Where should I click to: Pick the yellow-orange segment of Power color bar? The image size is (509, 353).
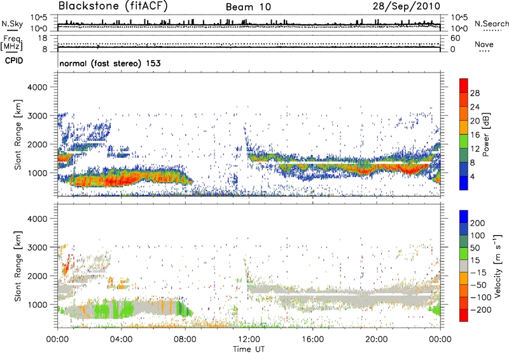tap(464, 127)
